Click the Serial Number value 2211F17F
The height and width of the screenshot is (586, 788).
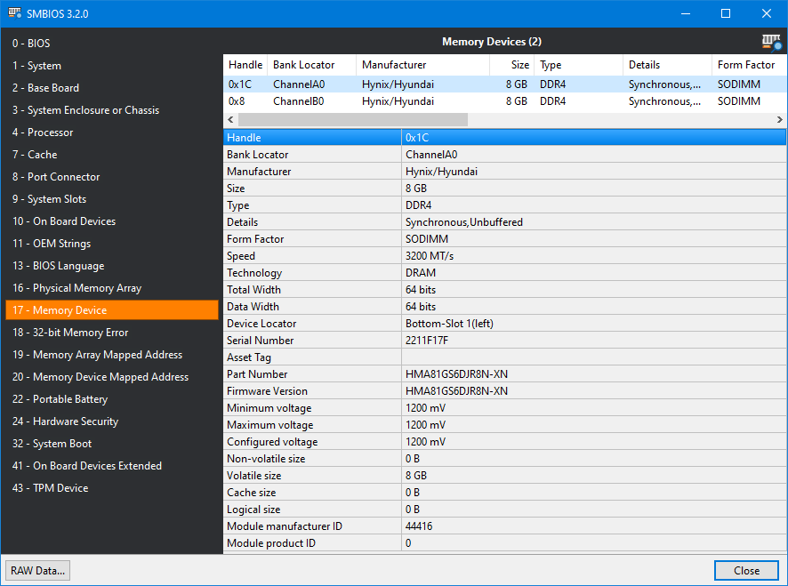[427, 341]
